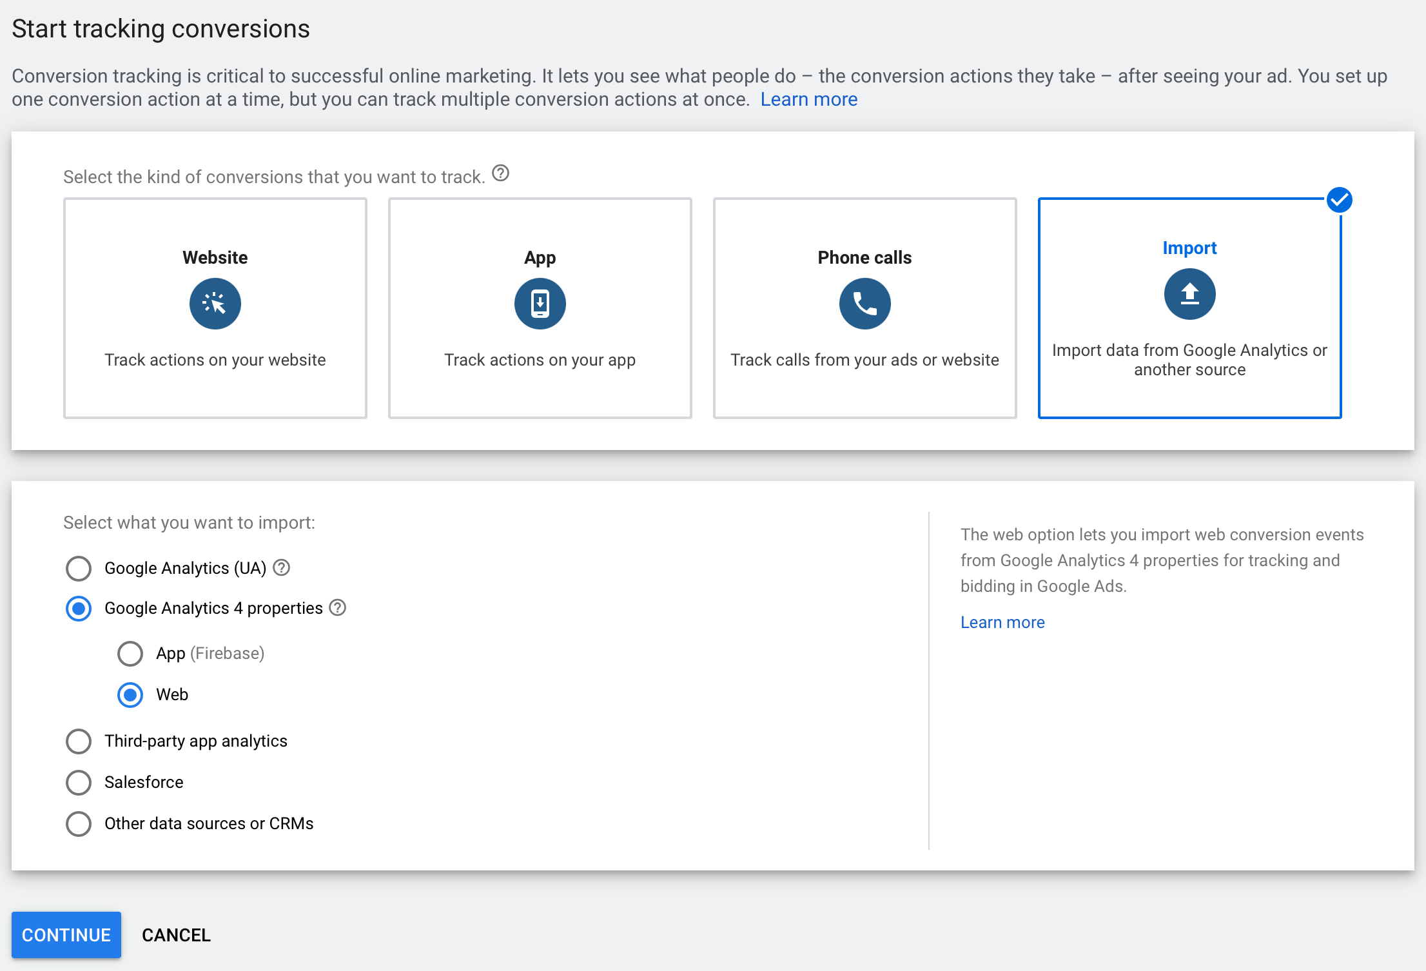The width and height of the screenshot is (1426, 971).
Task: Pick the Website conversion card
Action: click(215, 308)
